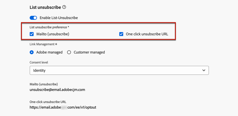Click the unsubscribe@email.adobecjm.com address

pyautogui.click(x=57, y=90)
